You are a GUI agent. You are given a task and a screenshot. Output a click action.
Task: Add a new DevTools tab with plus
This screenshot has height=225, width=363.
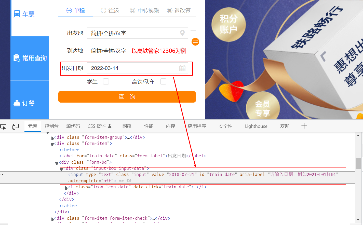tap(304, 126)
